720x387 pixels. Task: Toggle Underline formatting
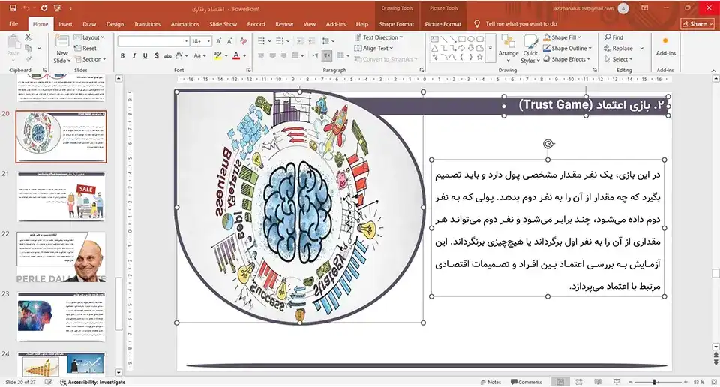click(x=145, y=56)
